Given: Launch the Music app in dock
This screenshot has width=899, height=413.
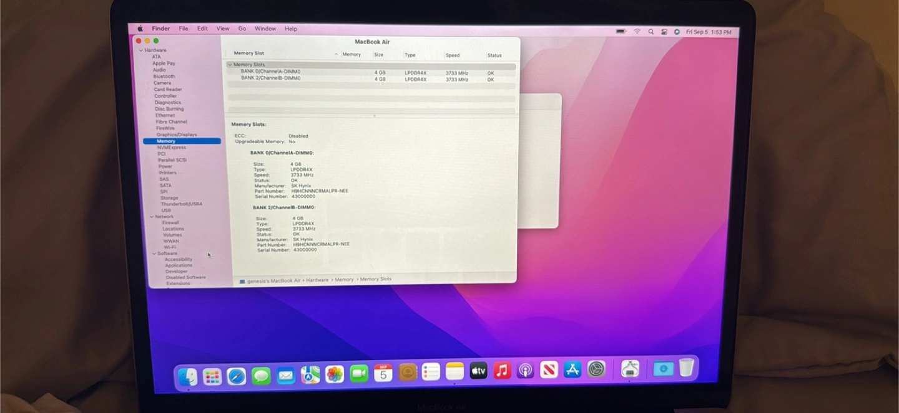Looking at the screenshot, I should [502, 371].
